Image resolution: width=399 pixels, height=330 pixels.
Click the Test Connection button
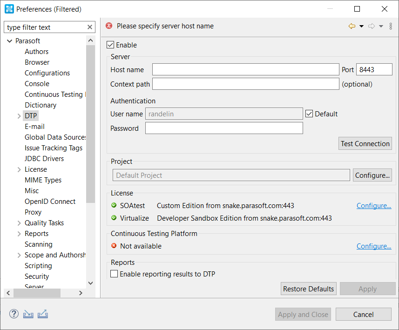point(365,143)
